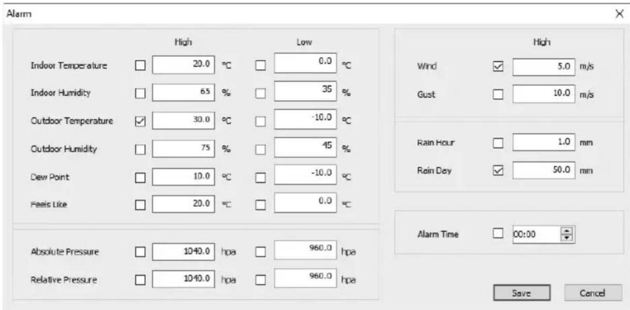This screenshot has width=630, height=310.
Task: Click the Low column header
Action: [x=304, y=44]
